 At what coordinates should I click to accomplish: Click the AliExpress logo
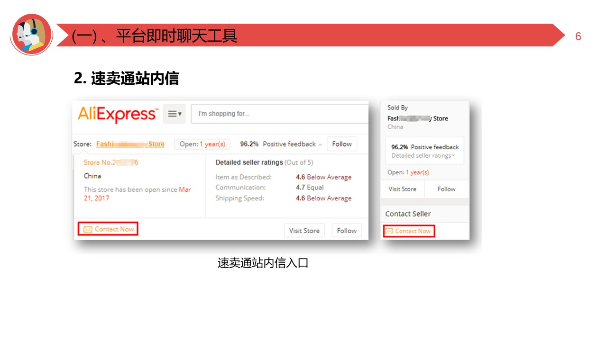(x=117, y=114)
